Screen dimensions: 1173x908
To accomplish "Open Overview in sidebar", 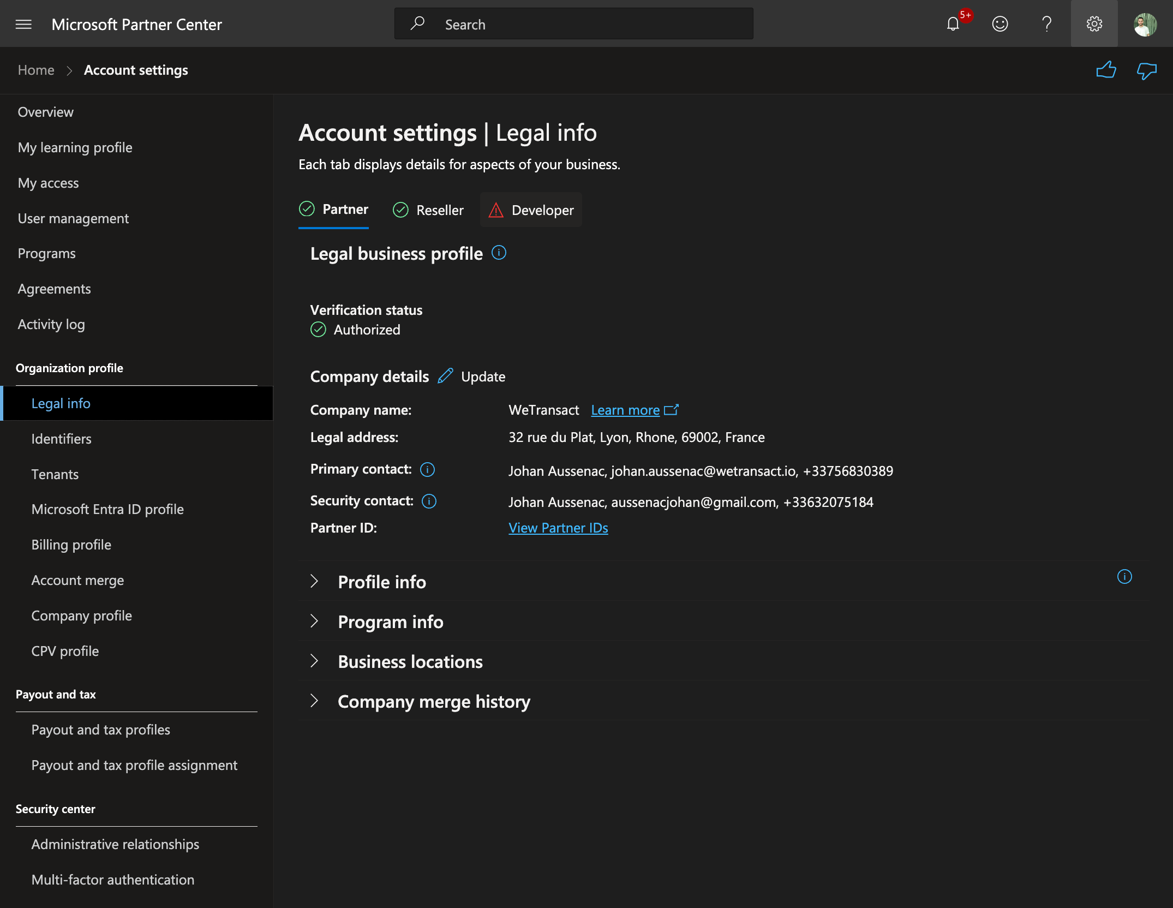I will point(46,112).
